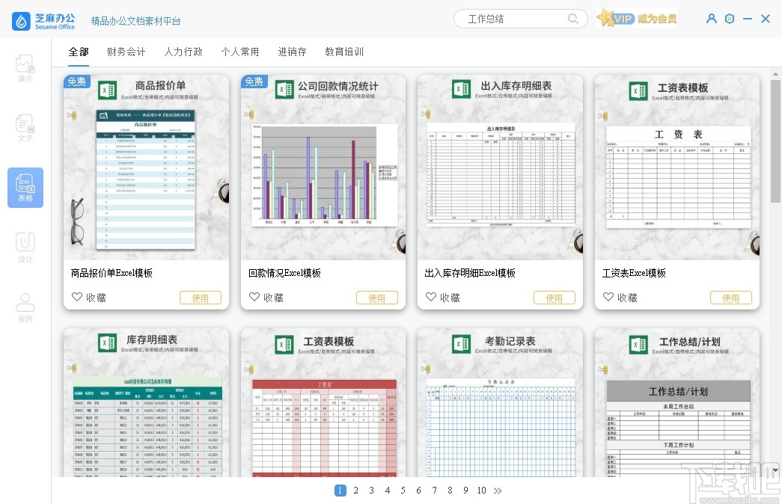This screenshot has width=782, height=504.
Task: Click the scrollbar up arrow
Action: tap(775, 74)
